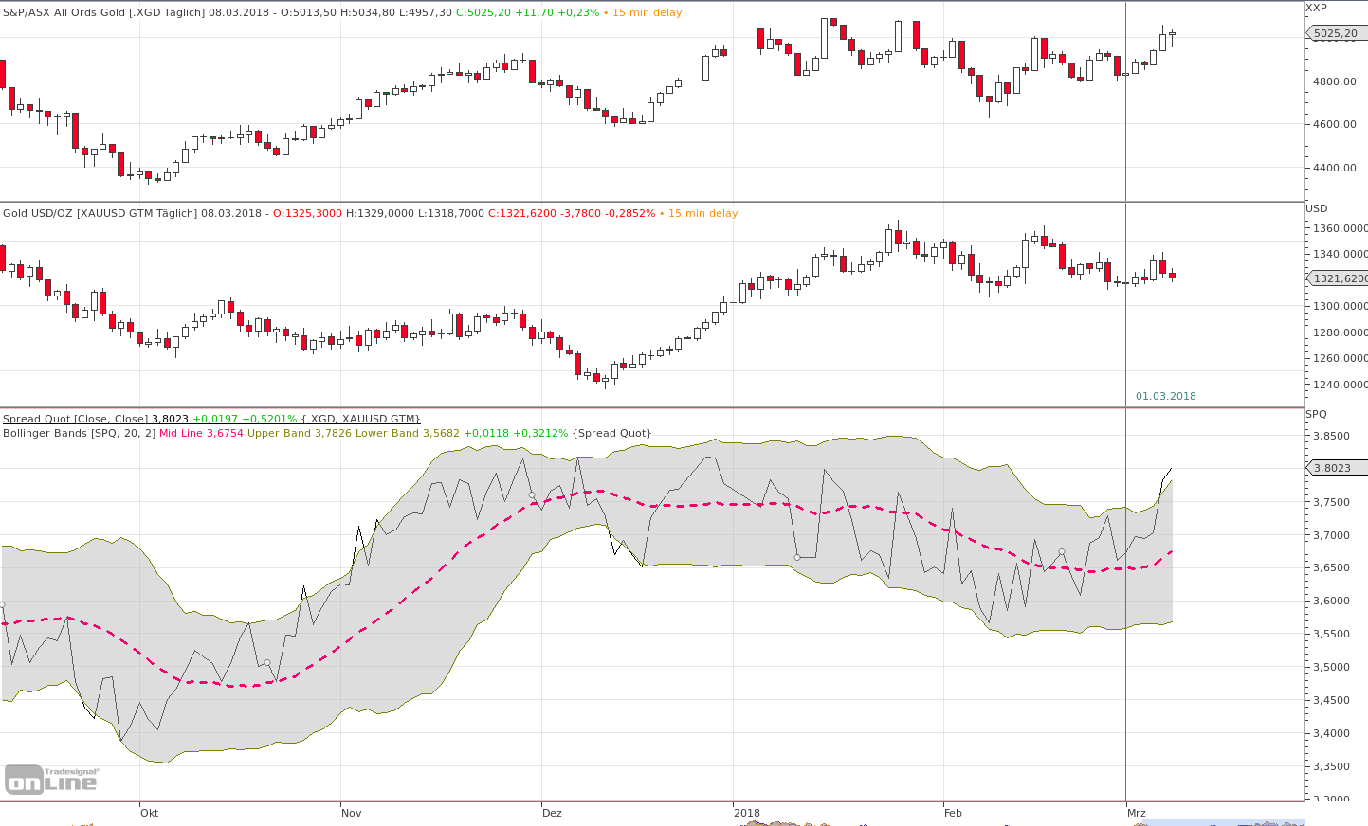Click the 2018 year label on time axis
1368x826 pixels.
point(747,813)
